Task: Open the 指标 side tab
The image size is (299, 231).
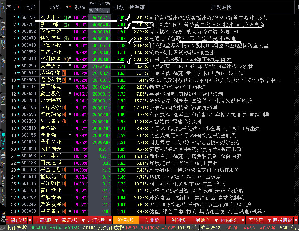Action: click(3, 82)
